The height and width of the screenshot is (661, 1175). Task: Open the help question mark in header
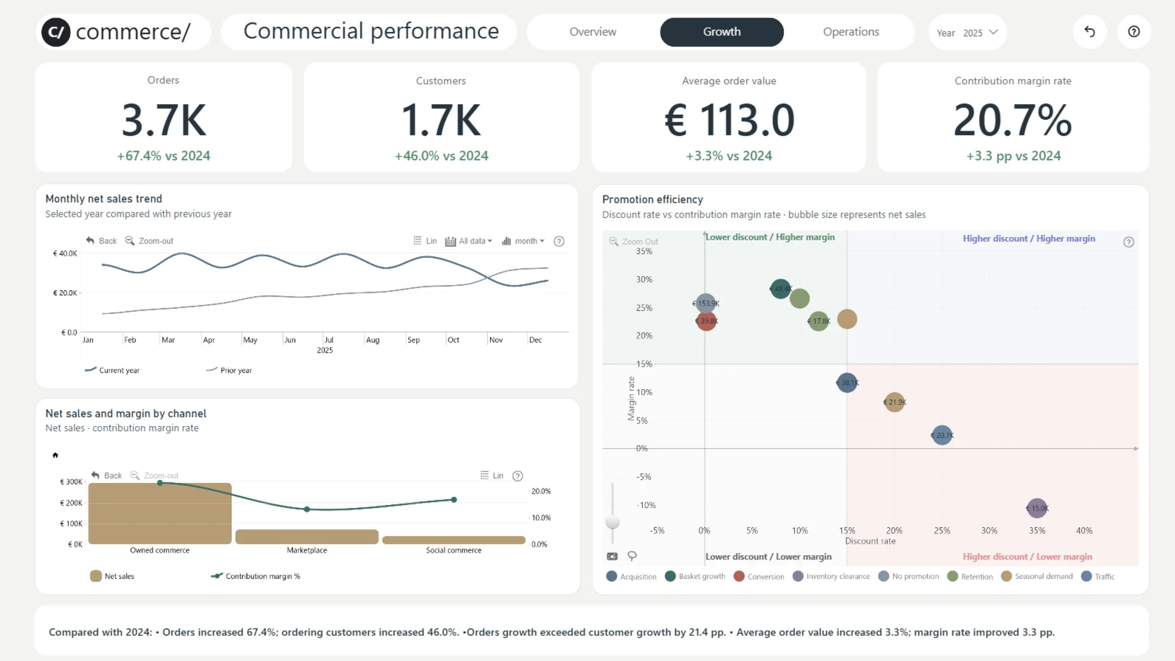(1133, 32)
